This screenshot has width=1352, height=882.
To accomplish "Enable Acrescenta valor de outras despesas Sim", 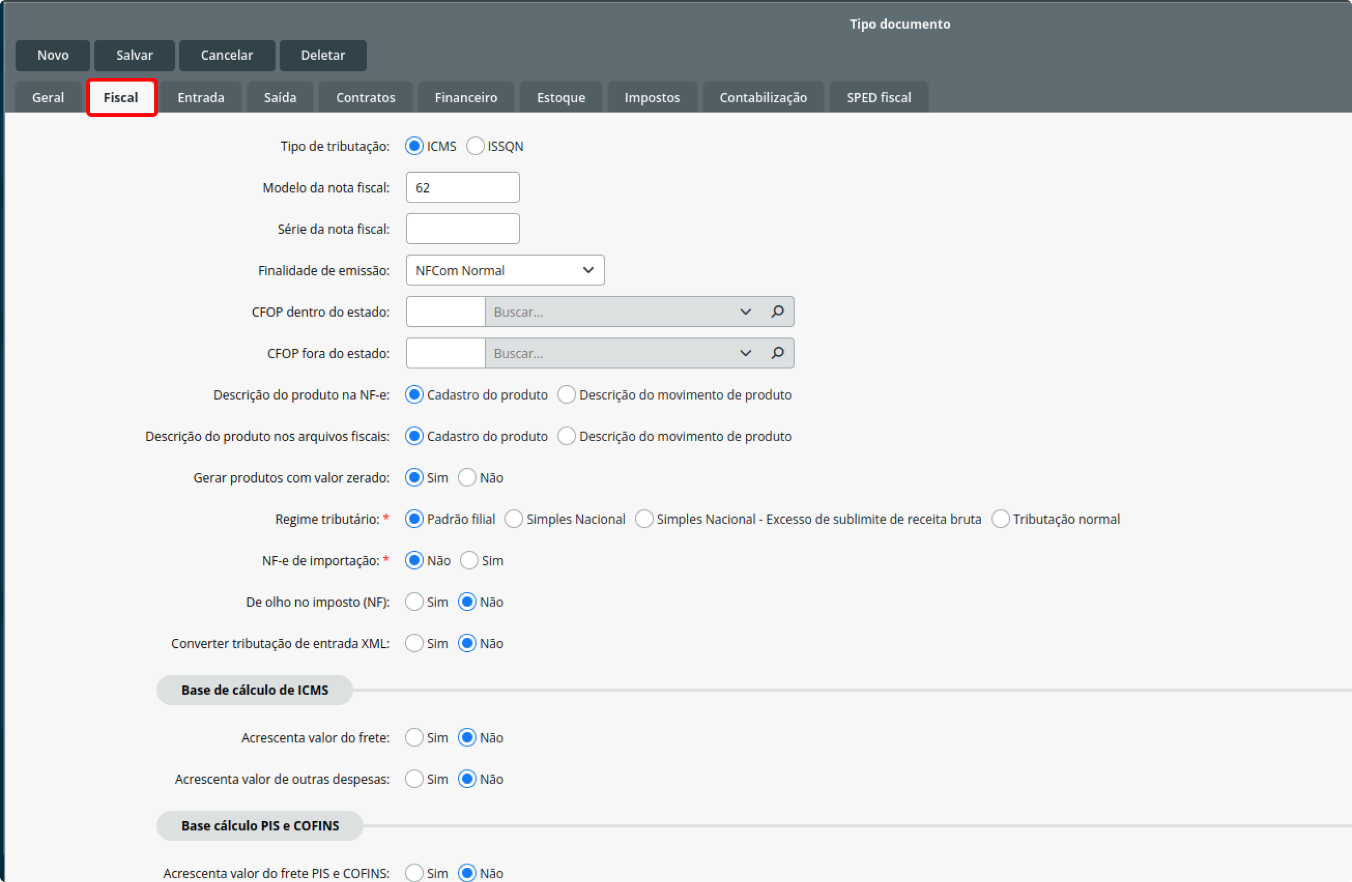I will pyautogui.click(x=414, y=779).
